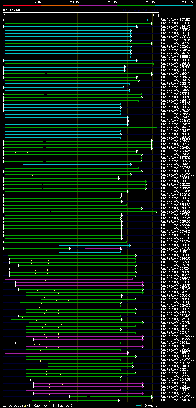Click the UniRef100_Q0J5C0 entry
This screenshot has height=408, width=196.
176,50
